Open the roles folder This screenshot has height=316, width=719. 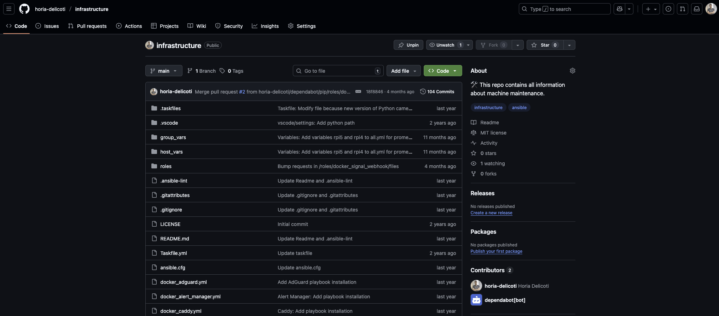coord(166,166)
